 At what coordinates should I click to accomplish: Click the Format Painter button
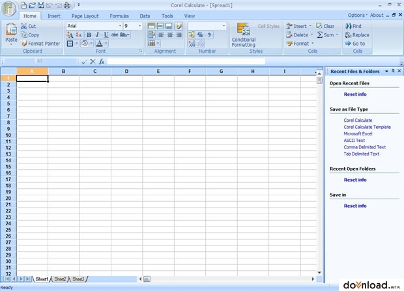point(40,44)
